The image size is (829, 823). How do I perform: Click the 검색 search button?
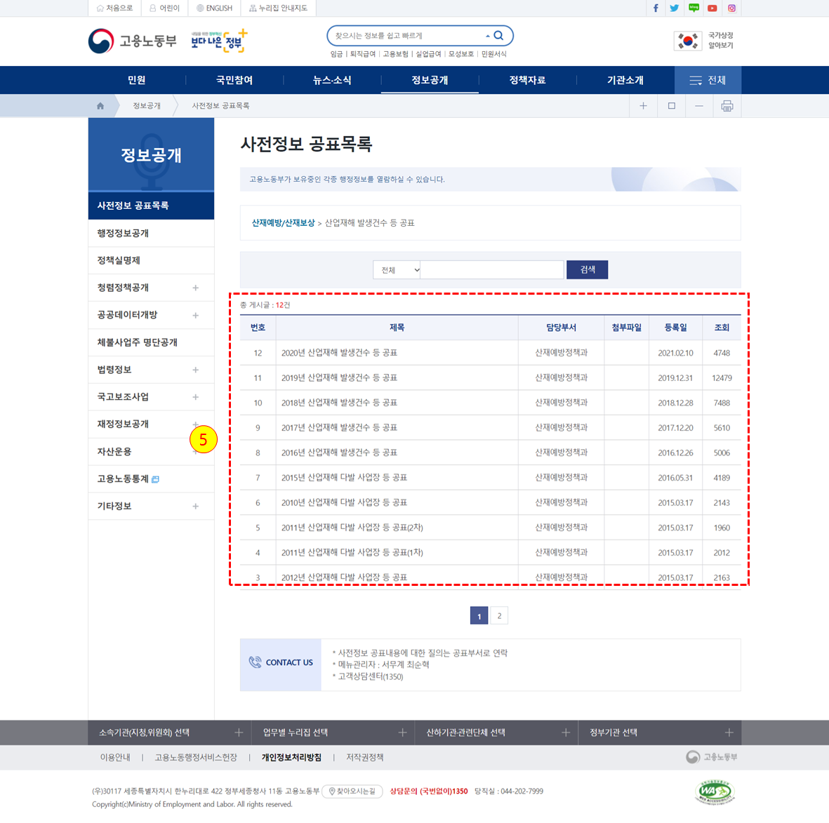point(587,269)
